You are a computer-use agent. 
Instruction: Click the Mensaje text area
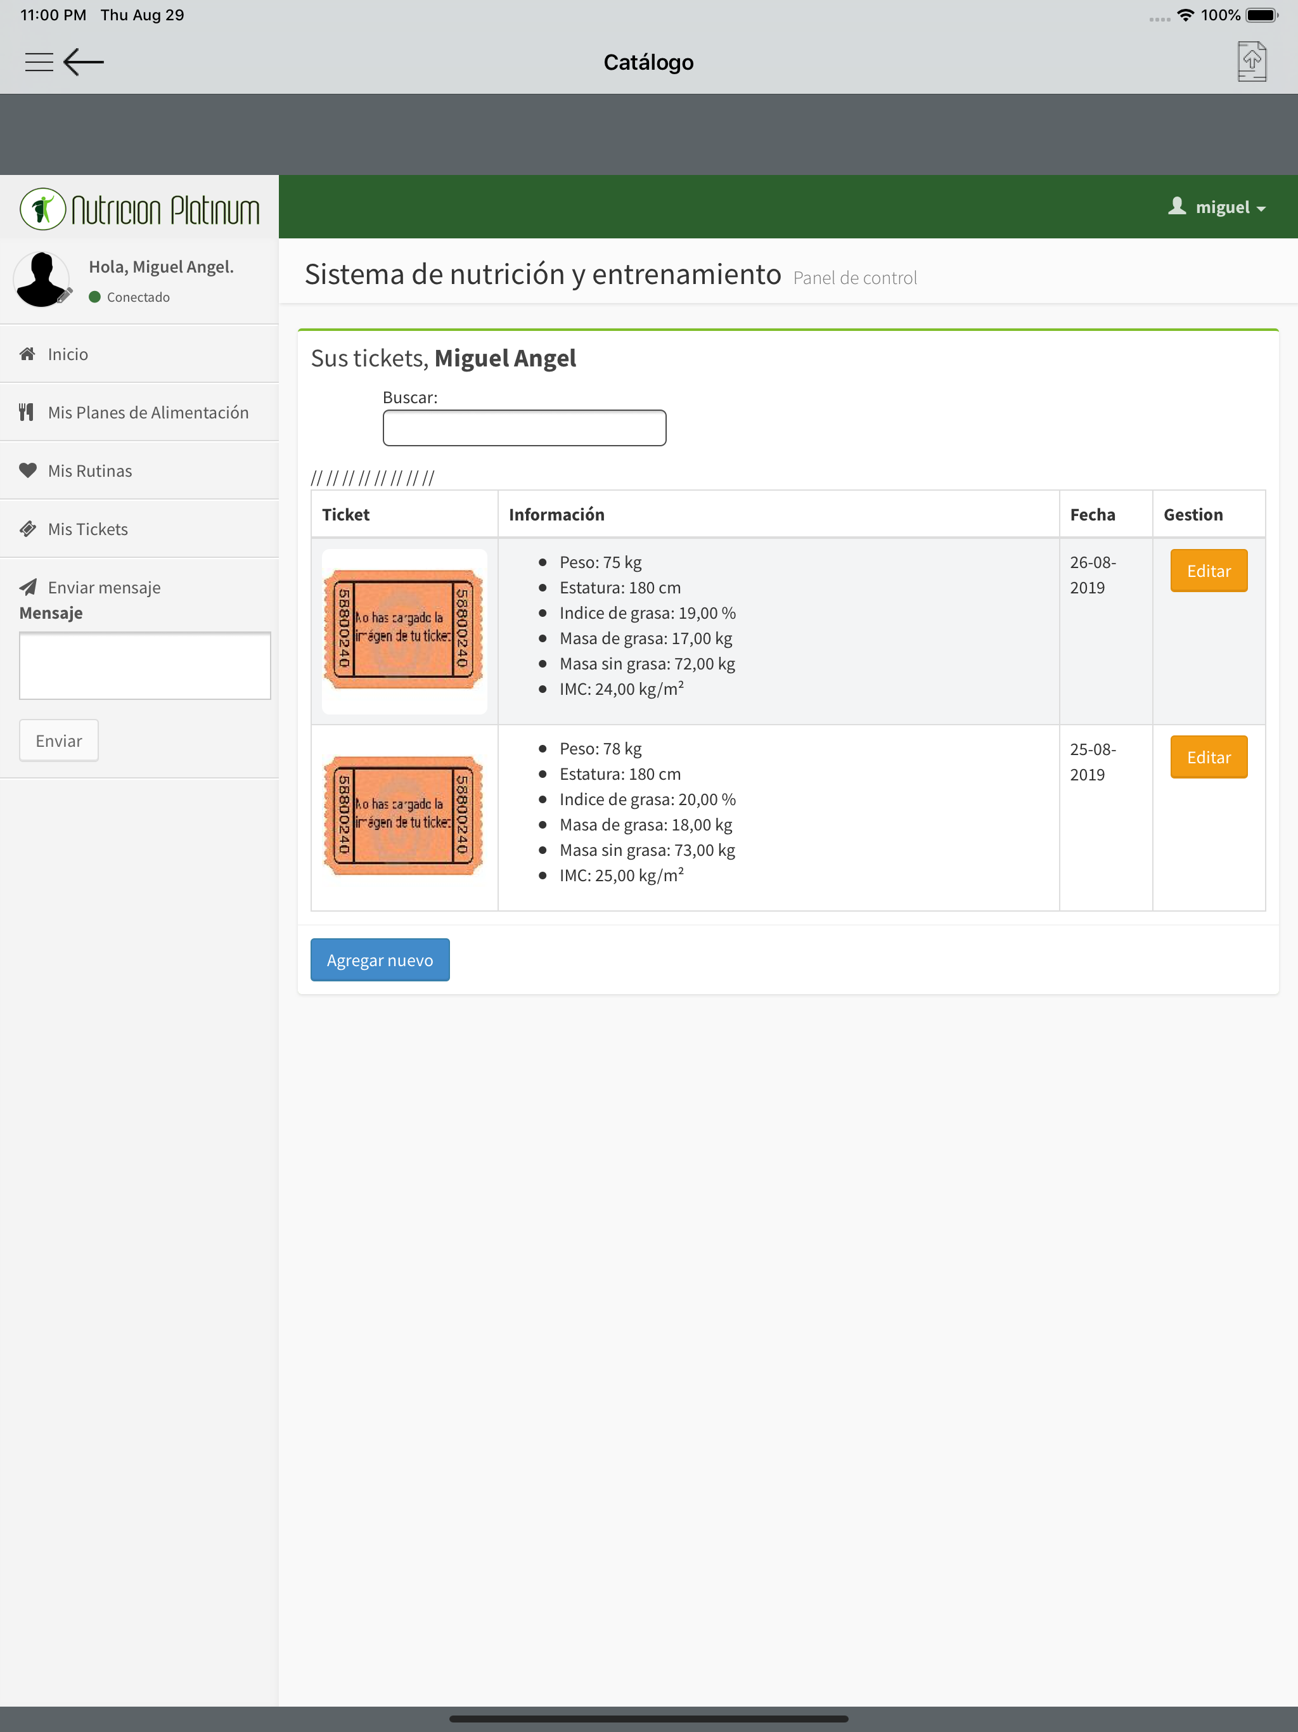click(145, 666)
